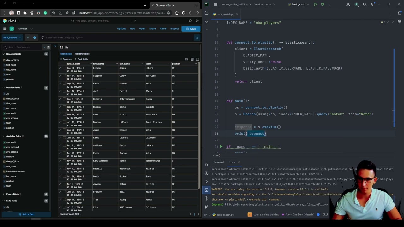Open course_online_building project dropdown
The image size is (404, 227).
pos(236,4)
